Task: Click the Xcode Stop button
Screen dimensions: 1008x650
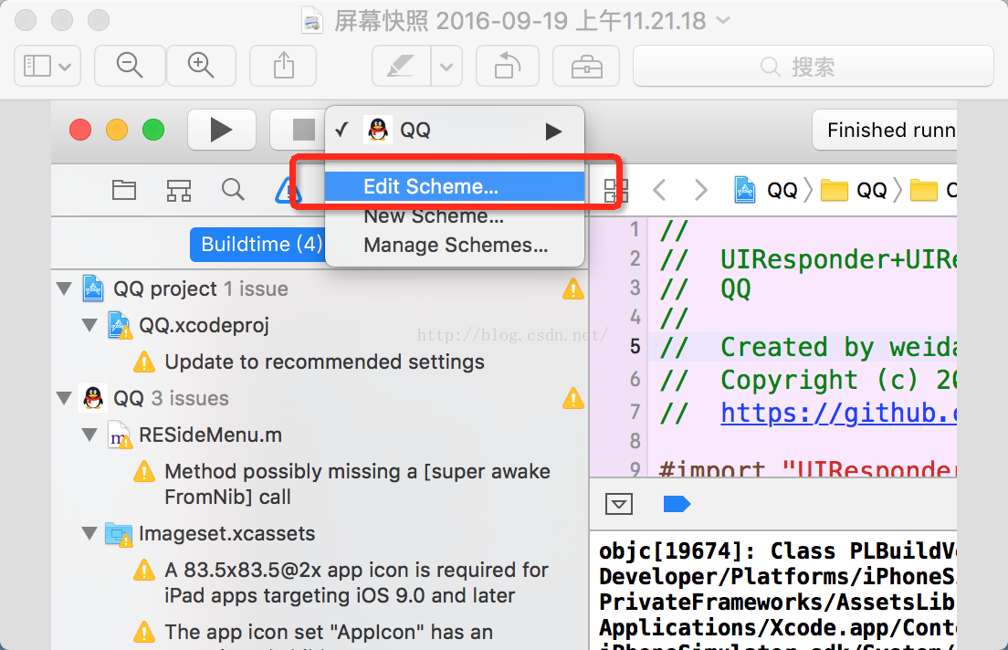Action: 302,130
